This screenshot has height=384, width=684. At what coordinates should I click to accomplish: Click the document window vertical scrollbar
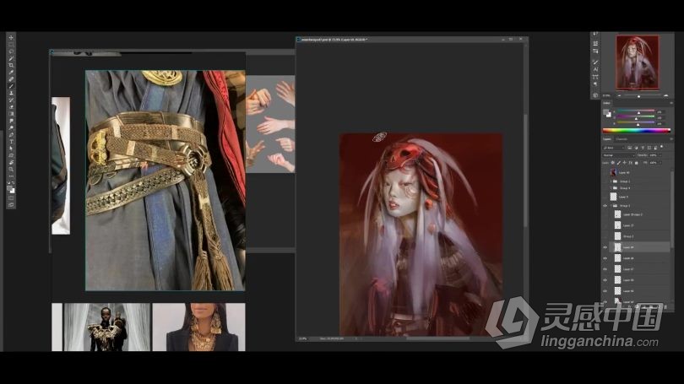click(525, 170)
